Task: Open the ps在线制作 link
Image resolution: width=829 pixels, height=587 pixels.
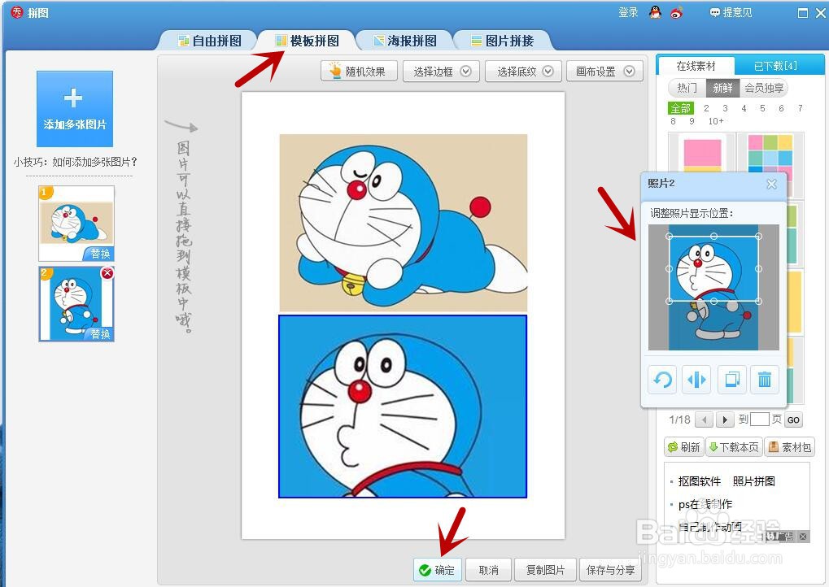Action: coord(705,504)
